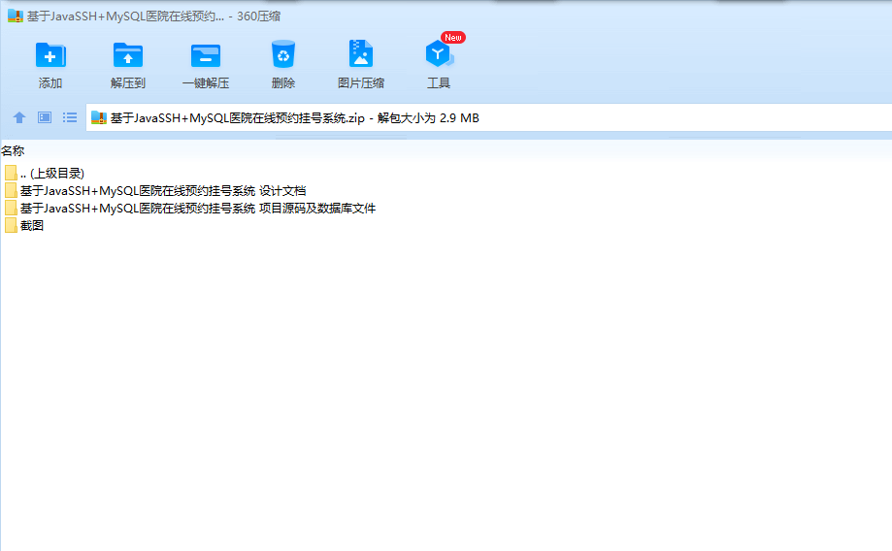The image size is (892, 551).
Task: Click the folder icon beside 上级目录
Action: click(x=11, y=173)
